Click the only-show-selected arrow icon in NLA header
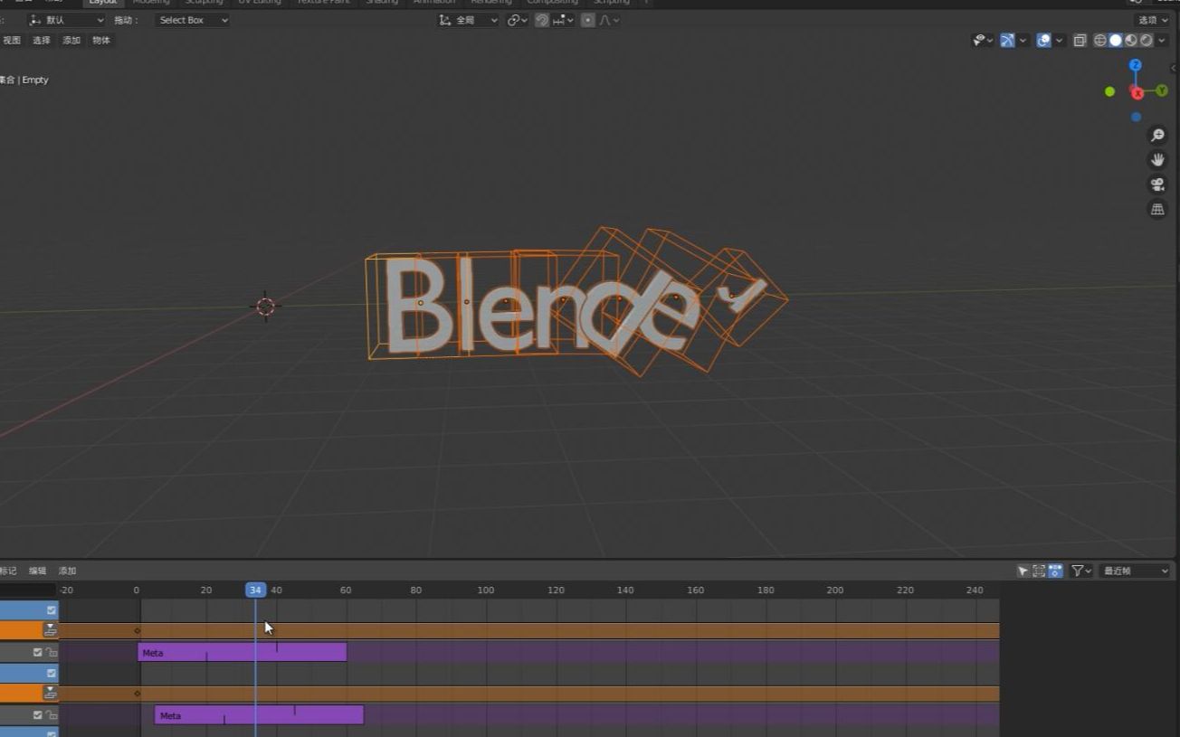Viewport: 1180px width, 737px height. tap(1023, 571)
